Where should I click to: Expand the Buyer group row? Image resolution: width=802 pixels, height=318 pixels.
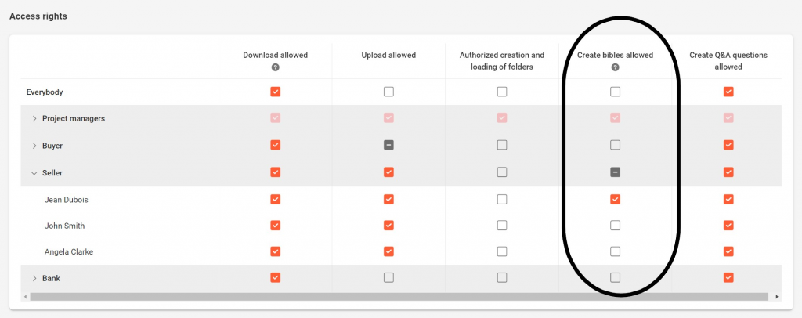point(34,146)
